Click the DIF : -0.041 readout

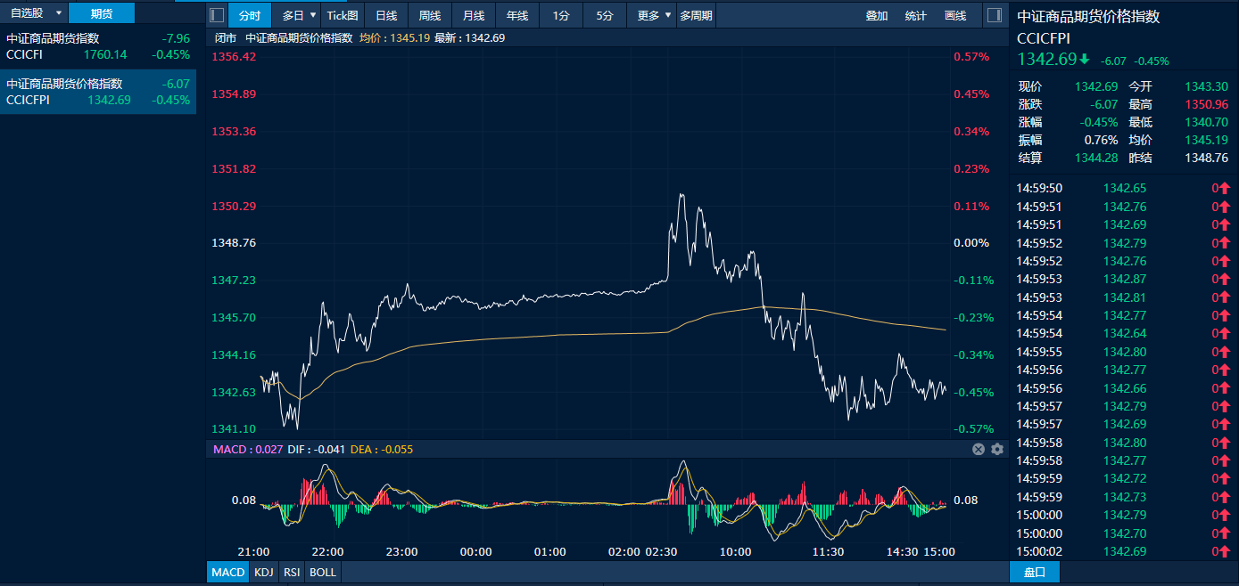(316, 450)
